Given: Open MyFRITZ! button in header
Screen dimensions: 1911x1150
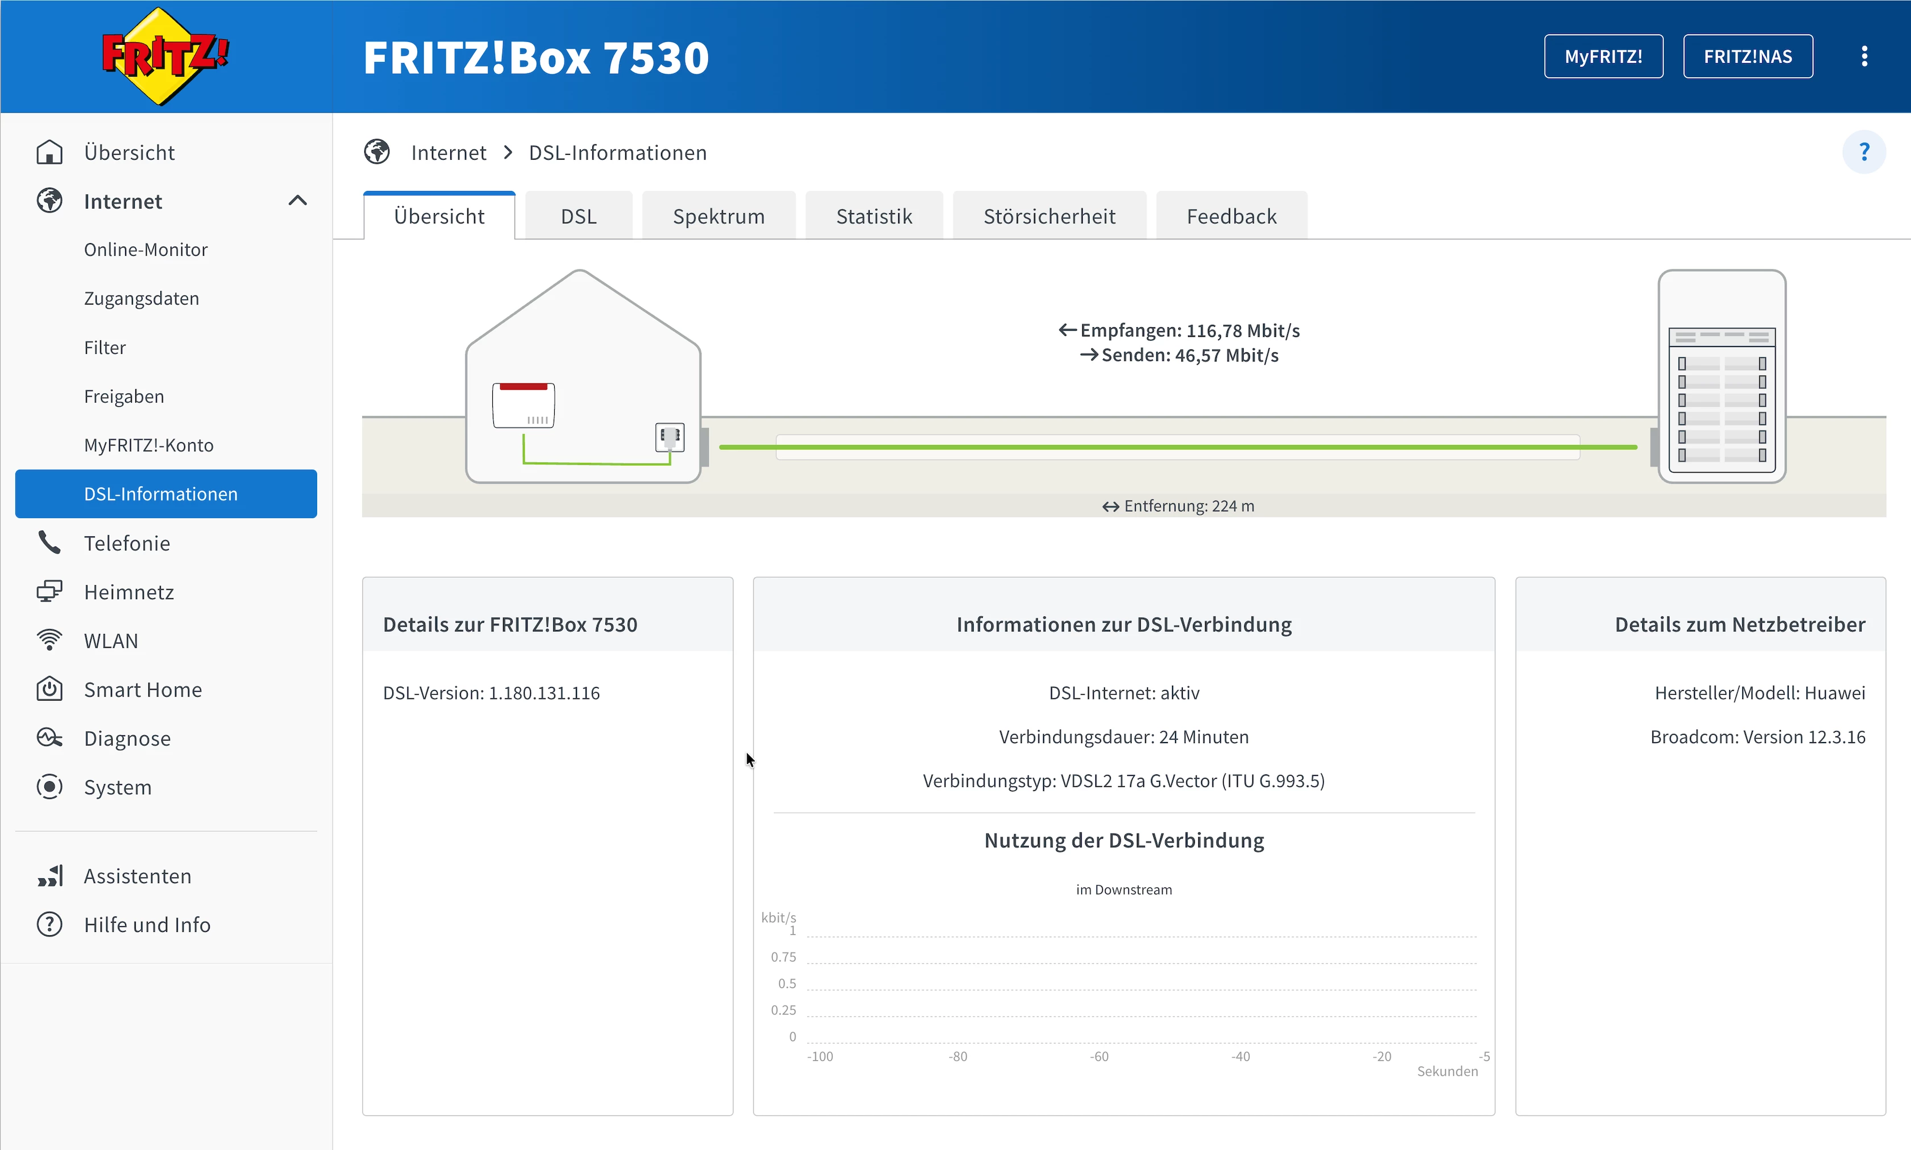Looking at the screenshot, I should click(x=1603, y=56).
